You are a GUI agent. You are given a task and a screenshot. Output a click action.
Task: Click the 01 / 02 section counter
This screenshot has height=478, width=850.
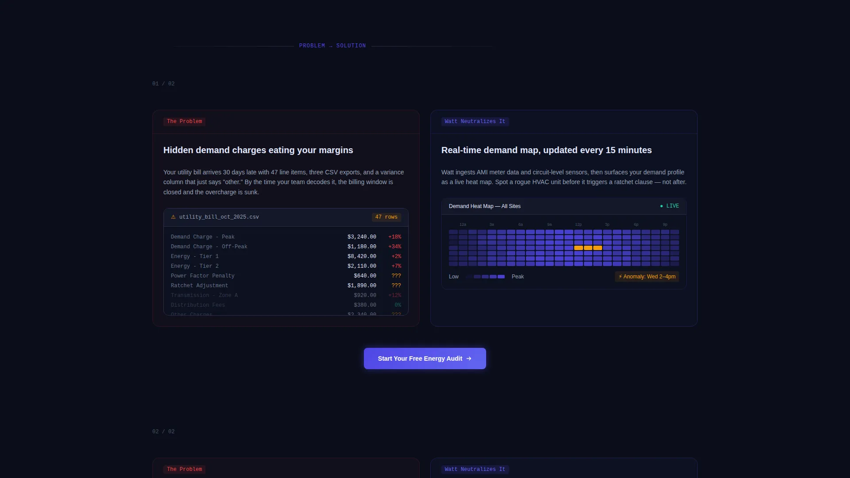163,84
